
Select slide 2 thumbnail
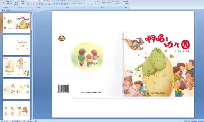pos(16,45)
